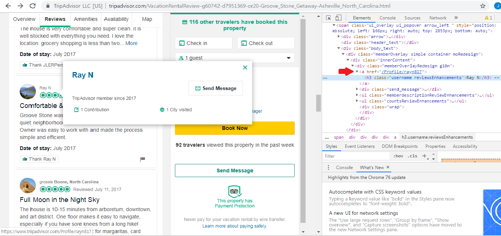
Task: Expand the div class arrow node
Action: pyautogui.click(x=339, y=37)
